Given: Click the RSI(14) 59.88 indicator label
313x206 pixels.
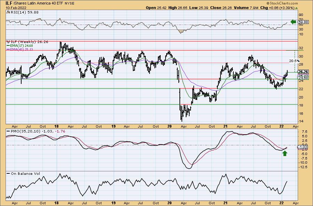Looking at the screenshot, I should click(x=23, y=12).
